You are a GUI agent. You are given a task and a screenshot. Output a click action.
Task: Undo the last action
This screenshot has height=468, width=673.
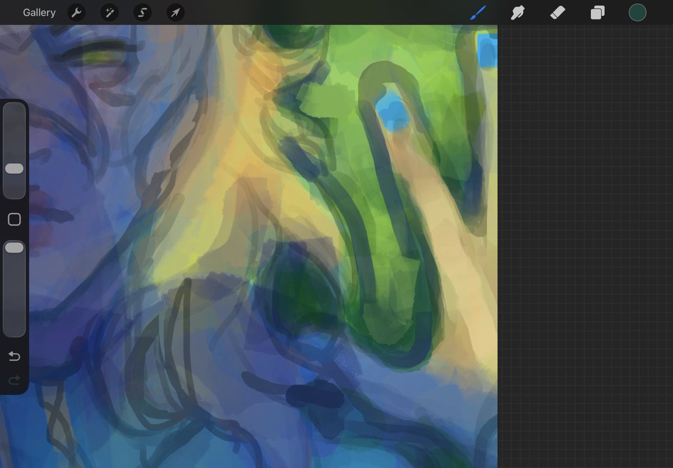tap(14, 356)
